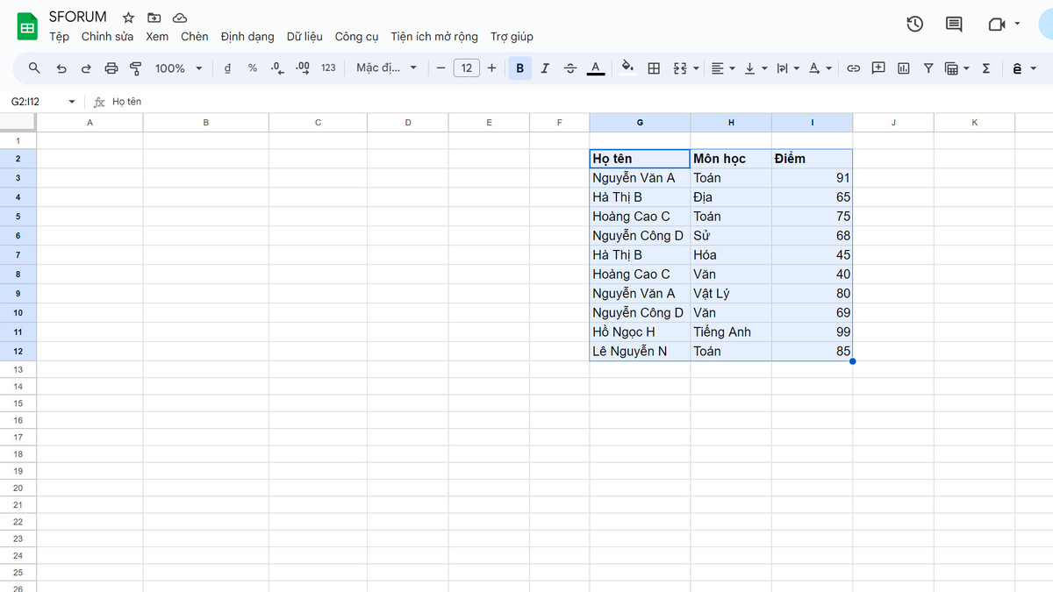Move the document with folder icon
Viewport: 1053px width, 592px height.
coord(154,18)
